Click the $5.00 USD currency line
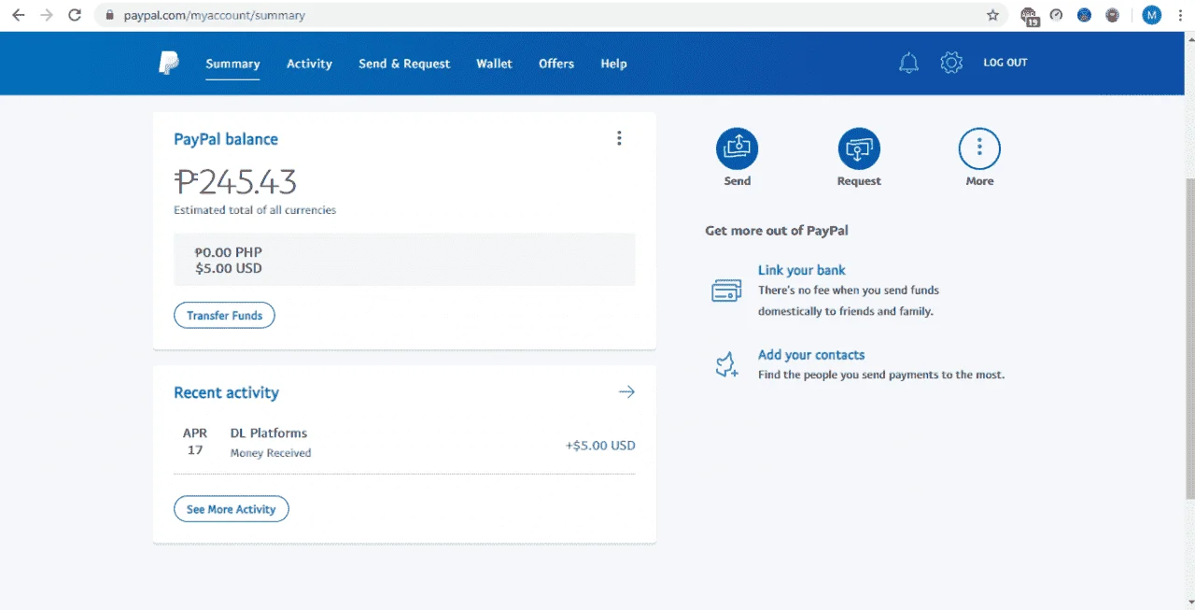This screenshot has width=1195, height=610. (229, 268)
